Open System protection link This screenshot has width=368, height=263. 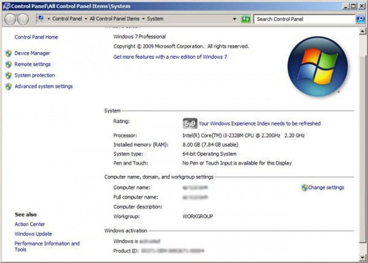point(34,75)
